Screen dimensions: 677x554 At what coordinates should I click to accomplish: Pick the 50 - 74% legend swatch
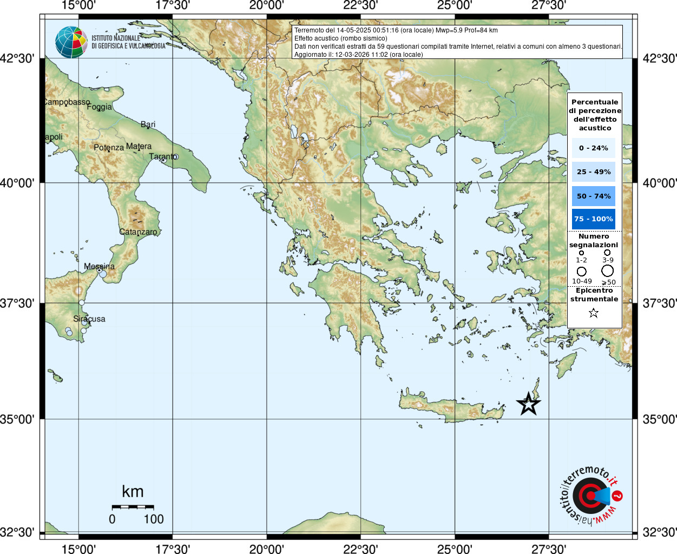[593, 196]
